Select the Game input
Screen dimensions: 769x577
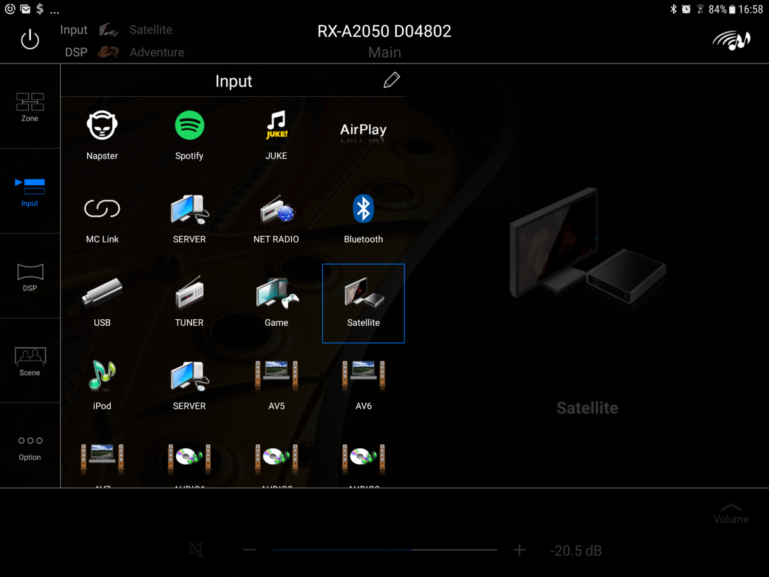tap(276, 303)
